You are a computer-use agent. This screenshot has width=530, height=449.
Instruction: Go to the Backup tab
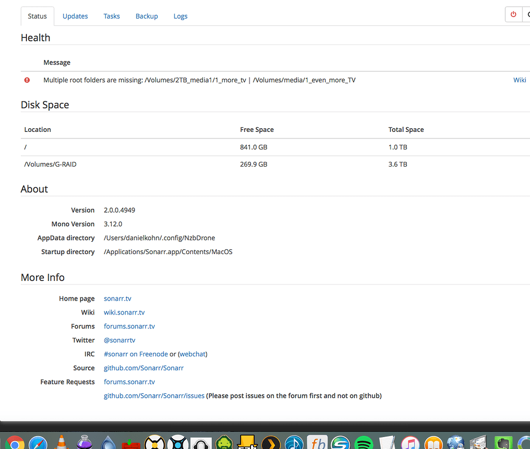click(x=146, y=16)
